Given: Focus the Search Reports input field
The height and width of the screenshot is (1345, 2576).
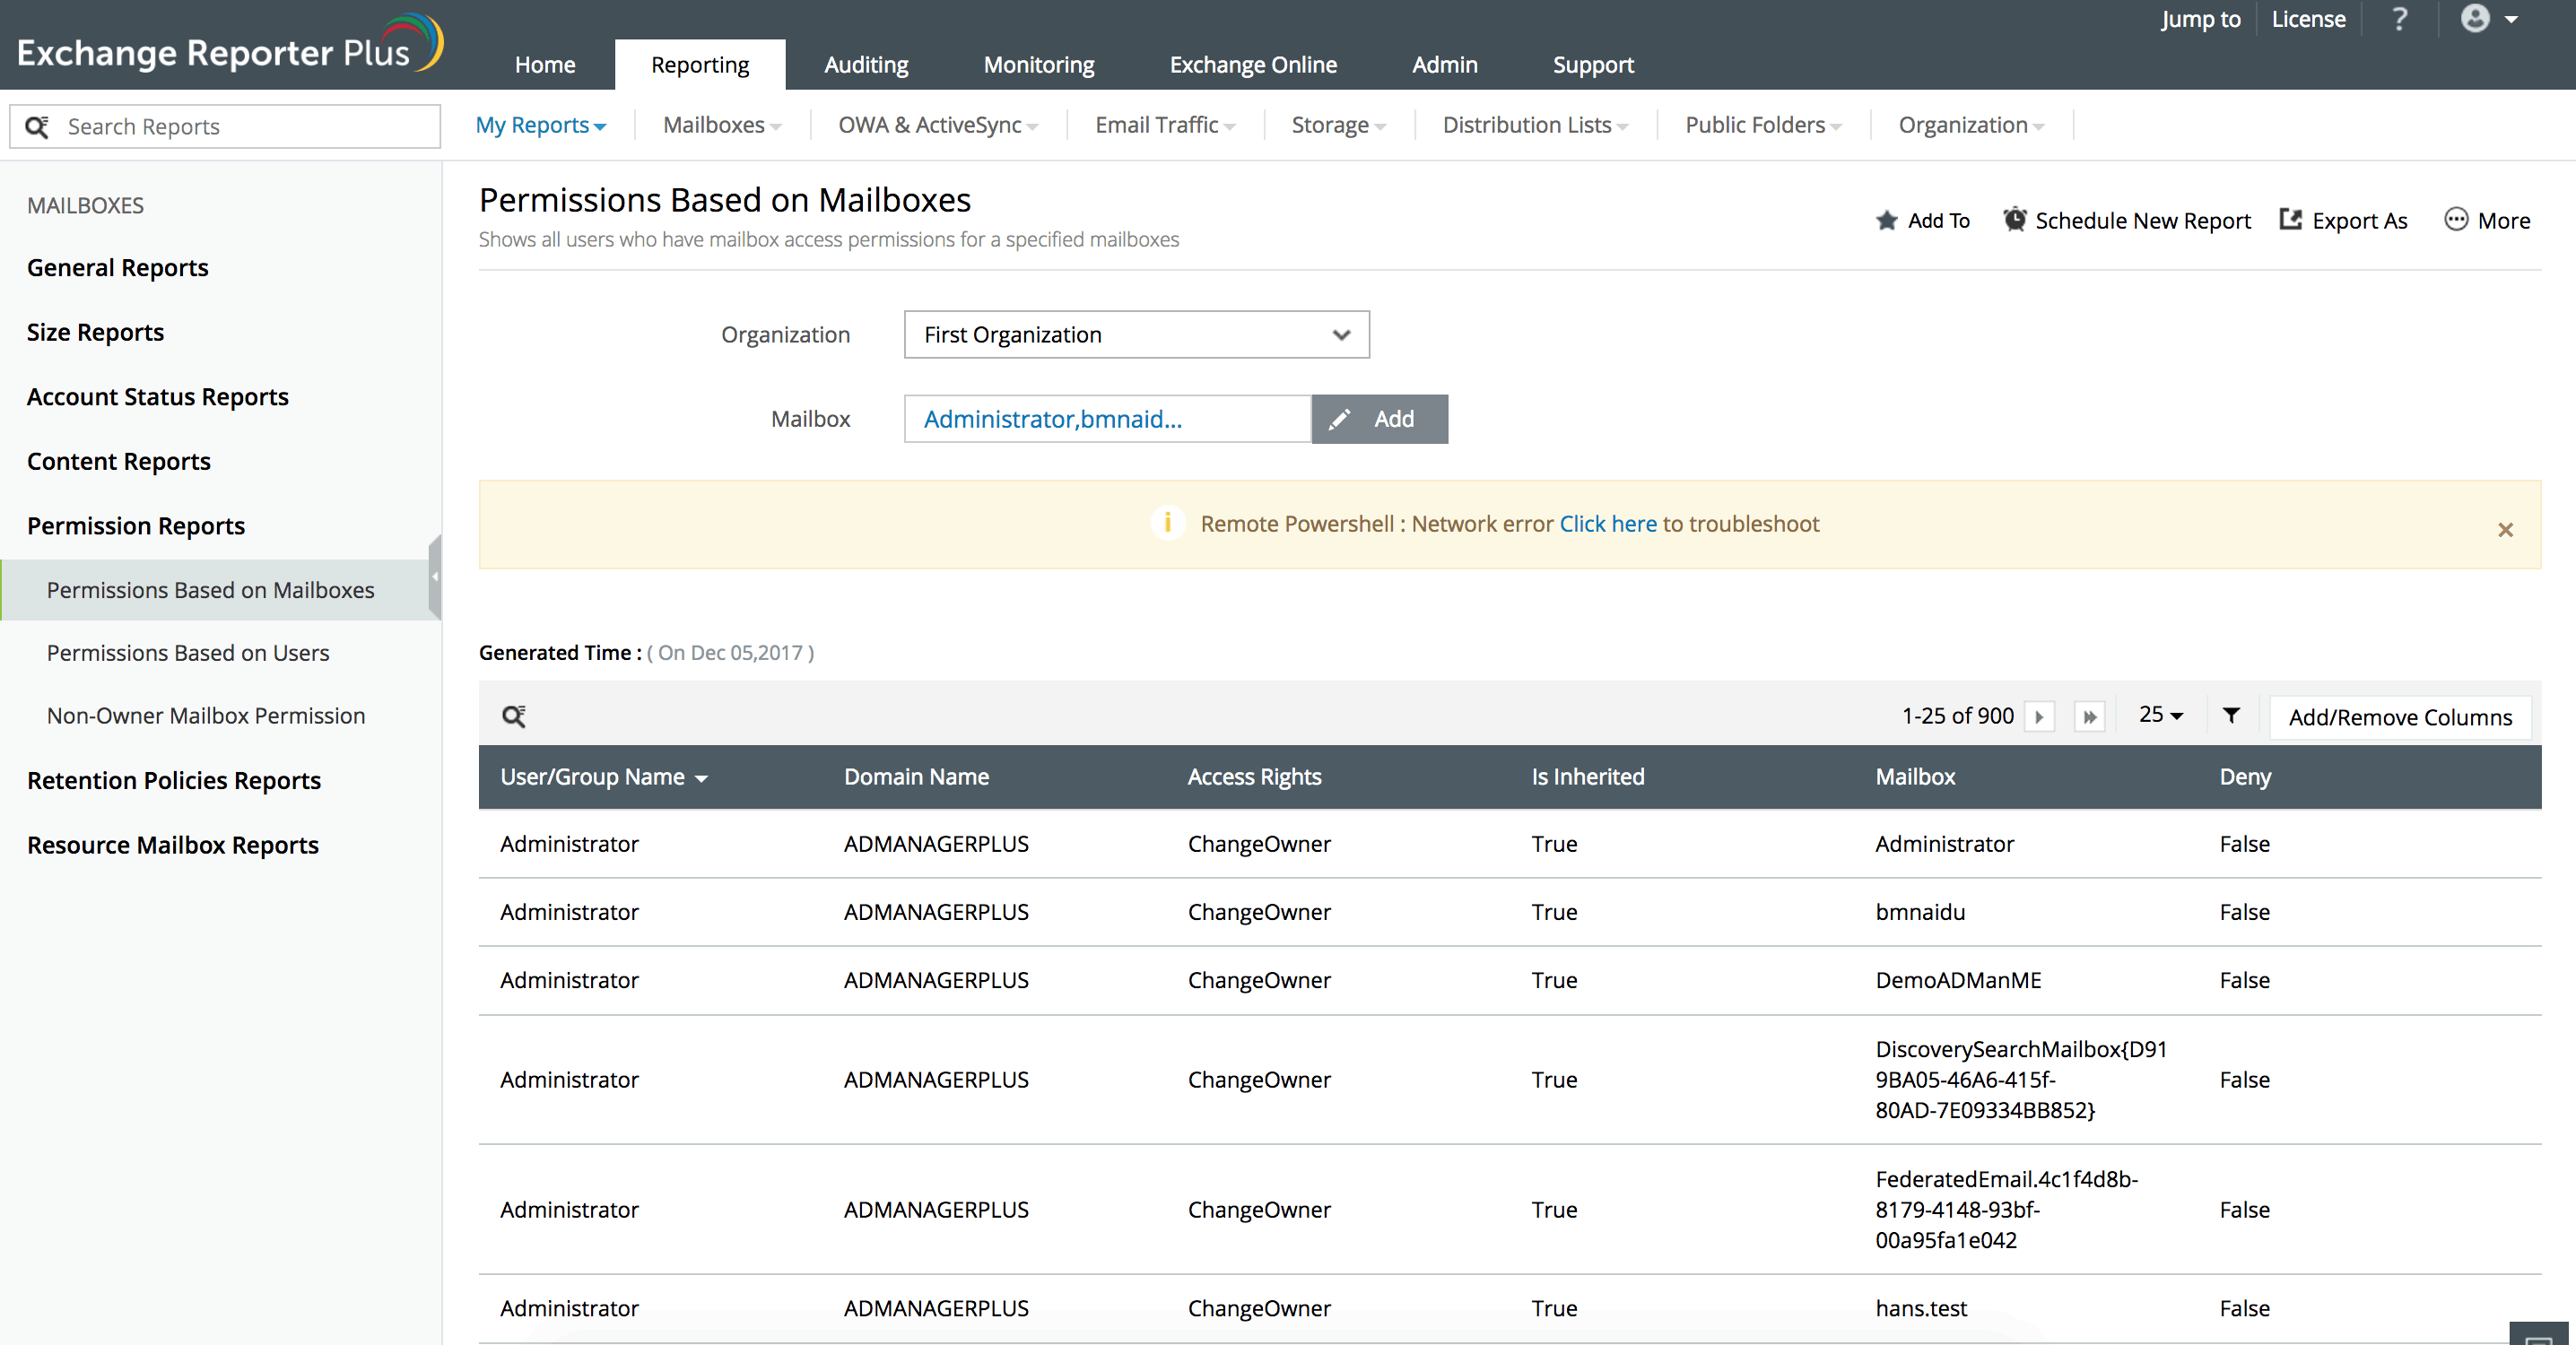Looking at the screenshot, I should click(240, 127).
